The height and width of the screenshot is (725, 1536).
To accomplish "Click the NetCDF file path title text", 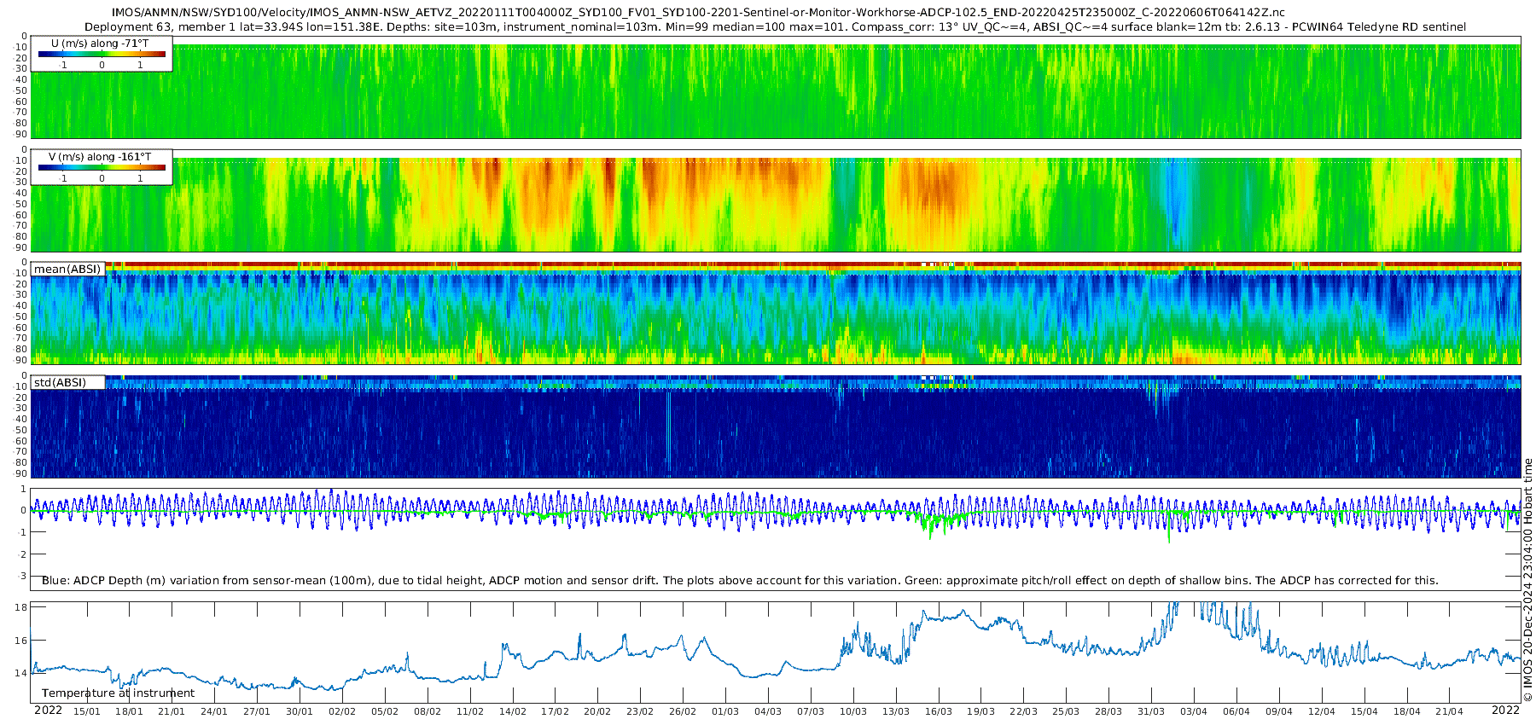I will (698, 13).
